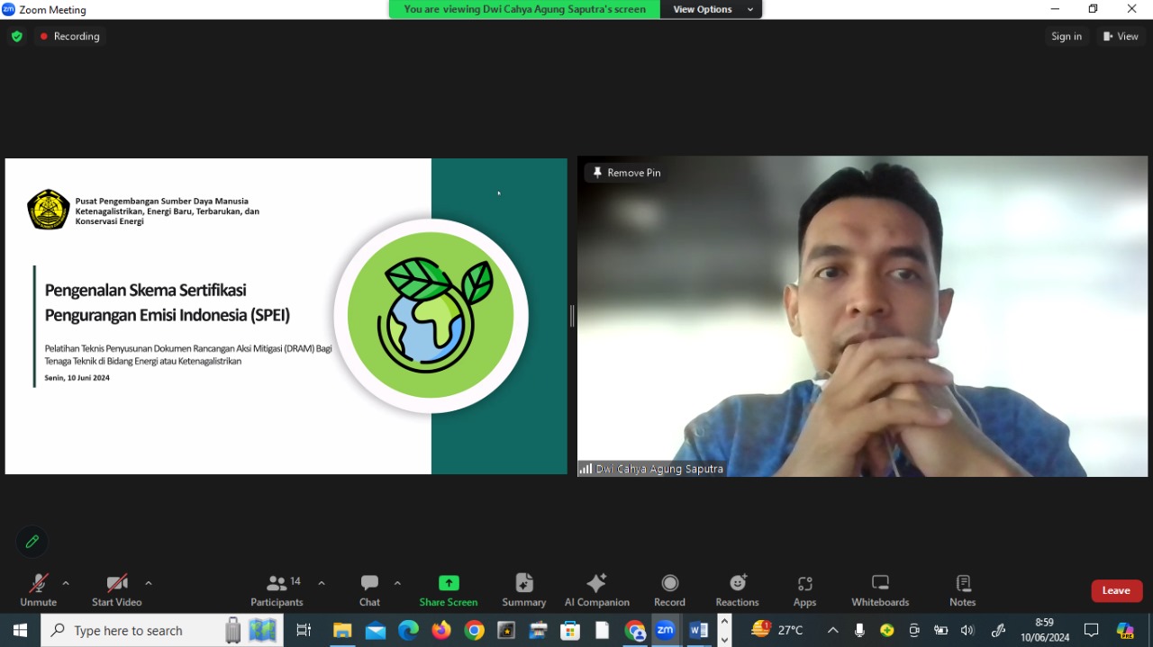
Task: Click the green annotate pencil button
Action: [32, 542]
